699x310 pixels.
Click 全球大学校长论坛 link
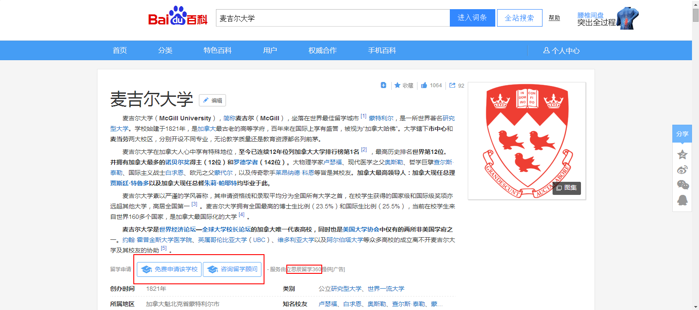click(x=226, y=229)
